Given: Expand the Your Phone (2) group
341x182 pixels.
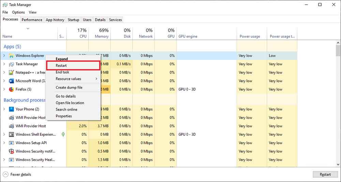Looking at the screenshot, I should pyautogui.click(x=4, y=109).
